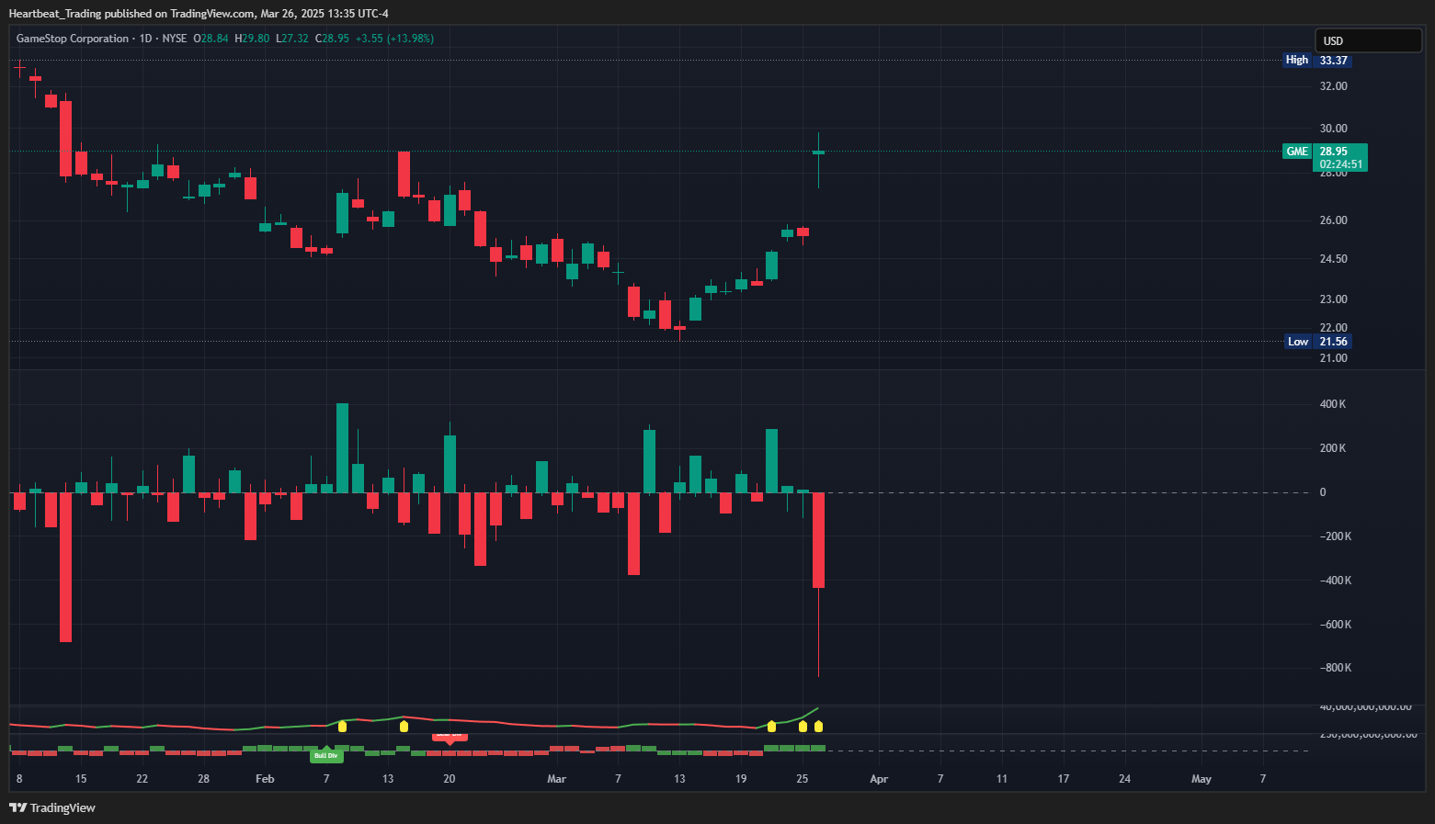Screen dimensions: 1435x824
Task: Click the GME price label on the axis
Action: [x=1297, y=152]
